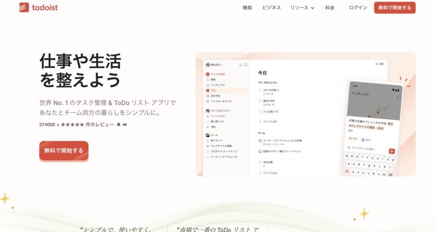Click the five-star rating icons
Image resolution: width=435 pixels, height=232 pixels.
click(x=72, y=124)
